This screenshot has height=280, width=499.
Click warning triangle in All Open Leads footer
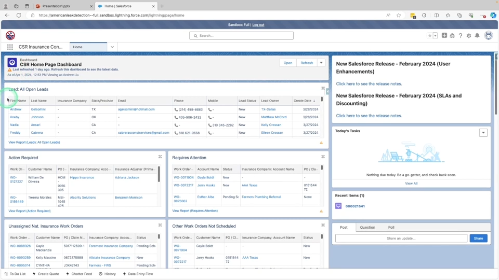[x=321, y=143]
